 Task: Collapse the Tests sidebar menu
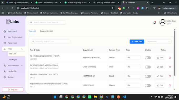pyautogui.click(x=22, y=49)
